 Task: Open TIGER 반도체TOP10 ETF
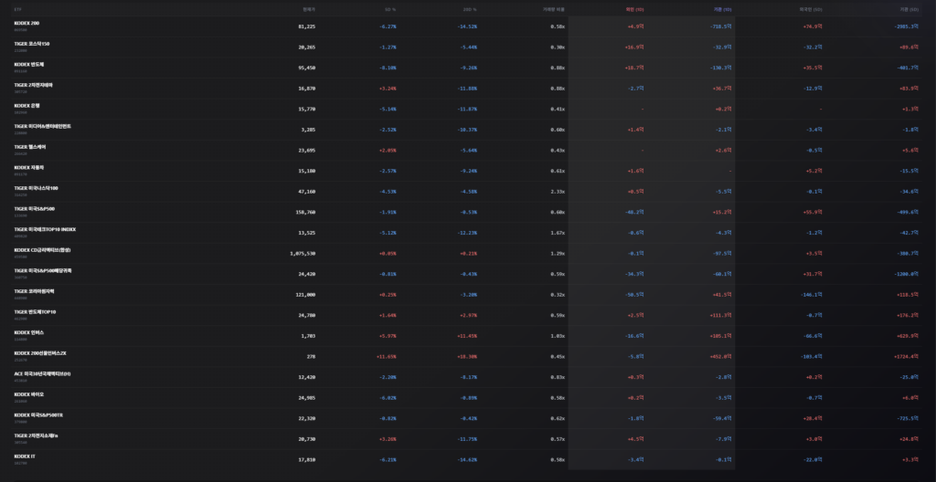[x=36, y=312]
